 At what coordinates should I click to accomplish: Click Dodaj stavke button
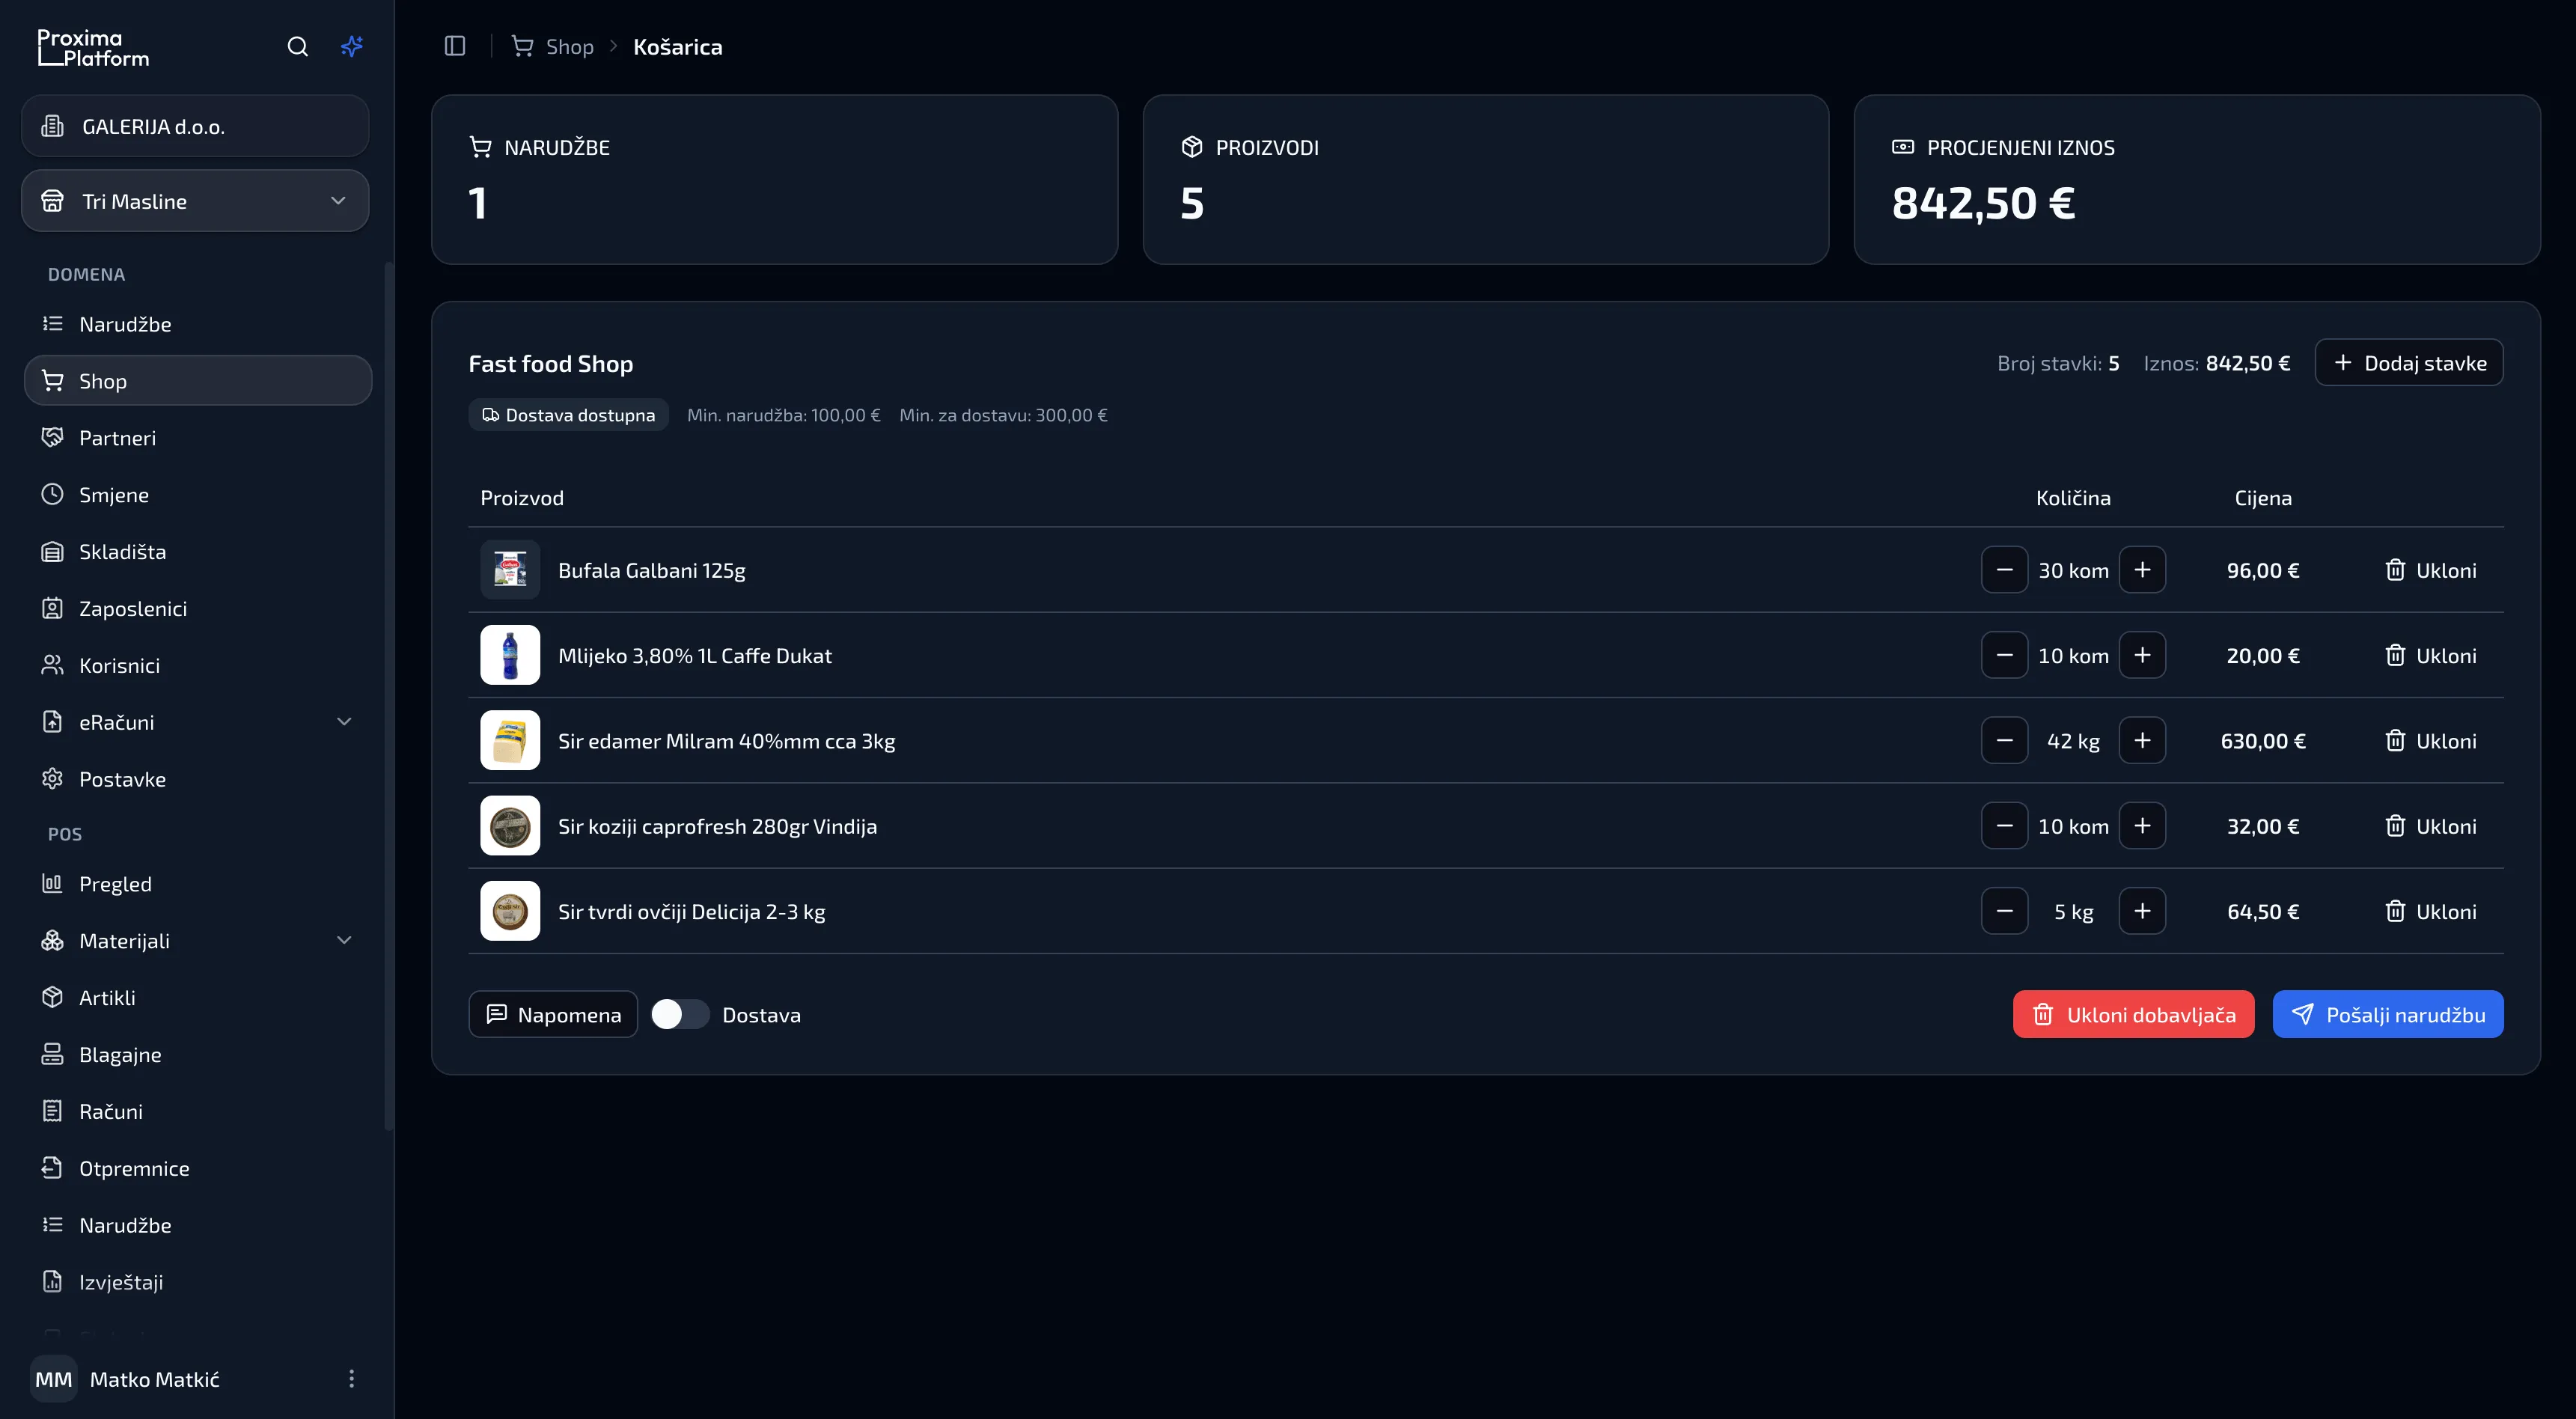click(x=2409, y=363)
